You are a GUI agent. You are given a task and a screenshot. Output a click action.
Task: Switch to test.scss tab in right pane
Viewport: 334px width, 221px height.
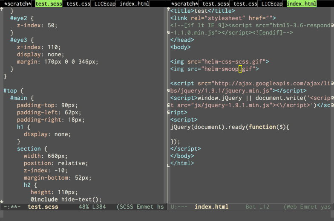(216, 4)
